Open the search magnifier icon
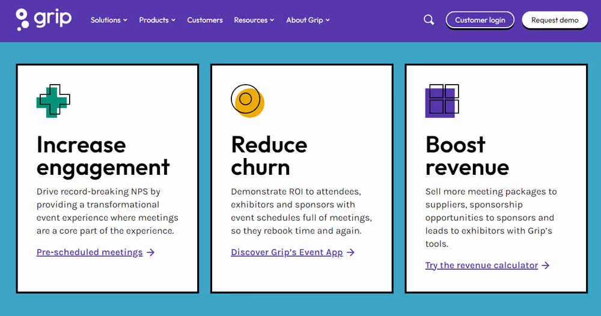Viewport: 601px width, 316px height. (429, 20)
